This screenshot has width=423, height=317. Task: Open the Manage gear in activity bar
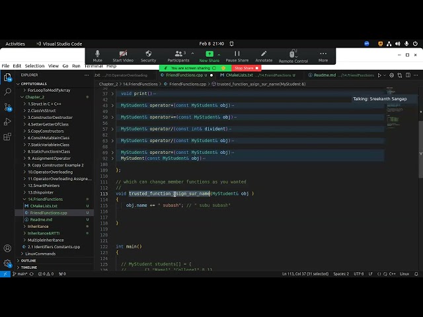[x=7, y=263]
